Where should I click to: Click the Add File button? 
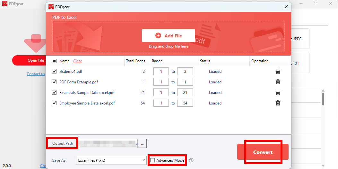click(168, 35)
